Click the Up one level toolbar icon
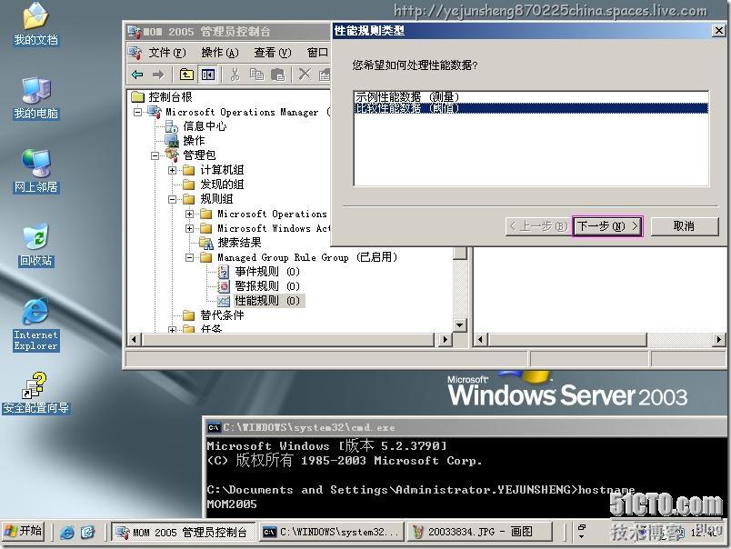 pos(186,75)
